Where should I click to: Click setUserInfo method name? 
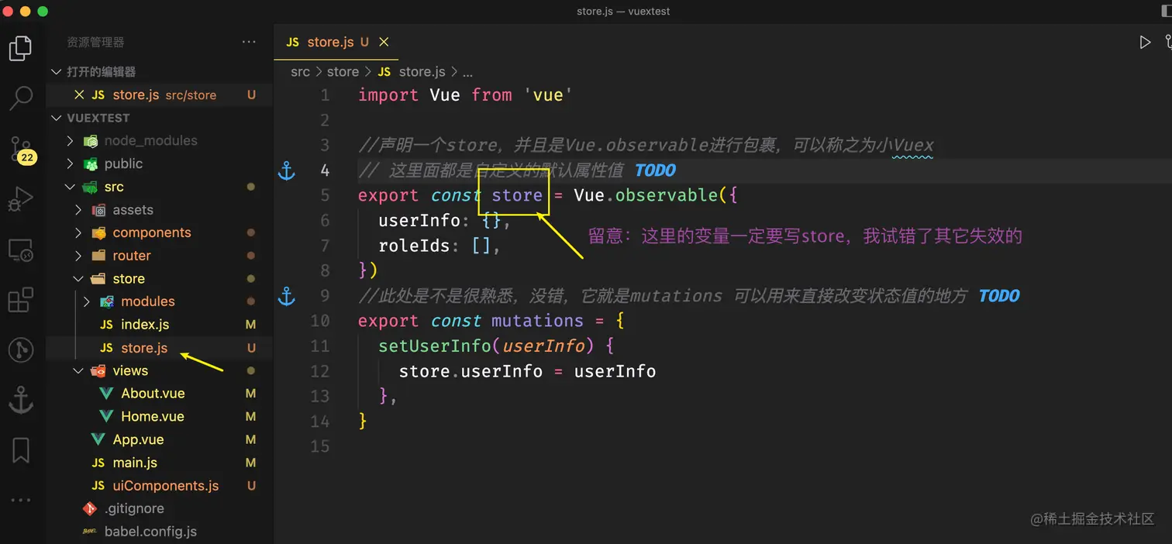click(x=434, y=346)
